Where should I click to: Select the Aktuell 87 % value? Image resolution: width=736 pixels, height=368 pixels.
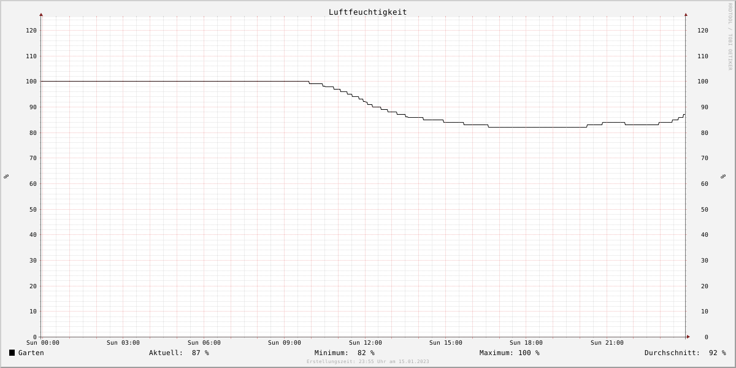(x=201, y=353)
